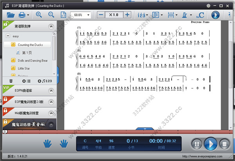This screenshot has height=161, width=235.
Task: Stop playback with the stop button
Action: coord(224,144)
